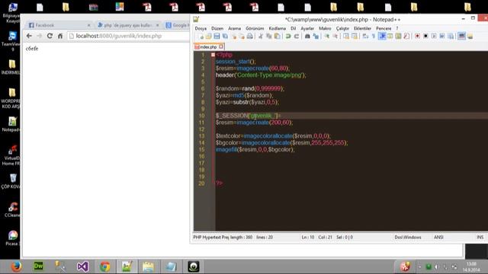Click the Chrome back arrow button
This screenshot has height=274, width=488.
(x=29, y=36)
